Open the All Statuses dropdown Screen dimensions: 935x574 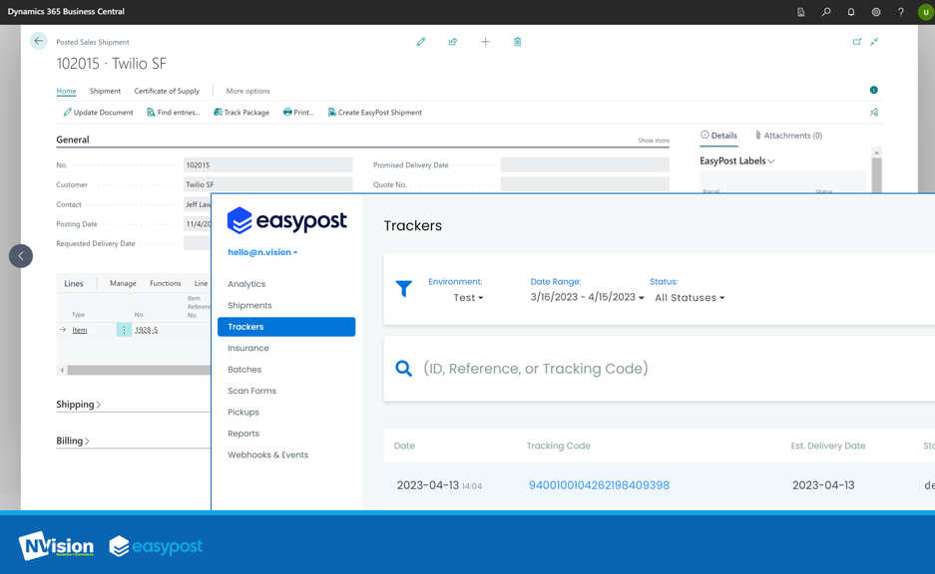click(x=689, y=297)
